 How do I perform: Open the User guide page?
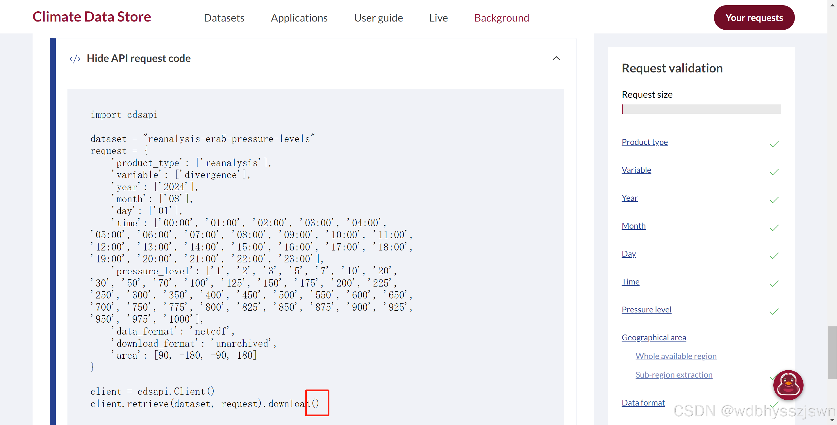pyautogui.click(x=378, y=17)
